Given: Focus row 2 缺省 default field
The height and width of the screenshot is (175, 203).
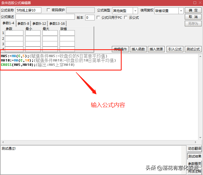Looking at the screenshot, I should (x=67, y=39).
